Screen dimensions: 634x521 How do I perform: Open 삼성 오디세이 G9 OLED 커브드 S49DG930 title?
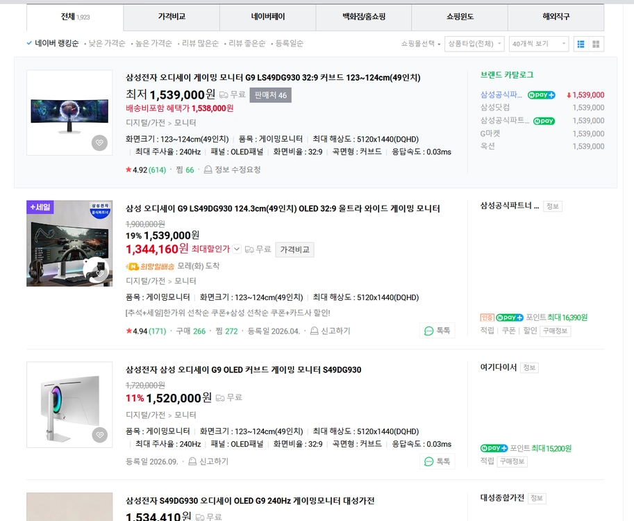(x=244, y=370)
